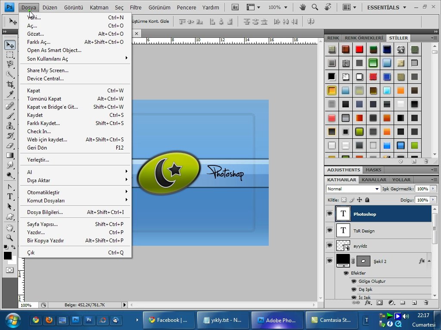The width and height of the screenshot is (441, 330).
Task: Expand the Son Kullanılanı Aç submenu
Action: tap(75, 58)
